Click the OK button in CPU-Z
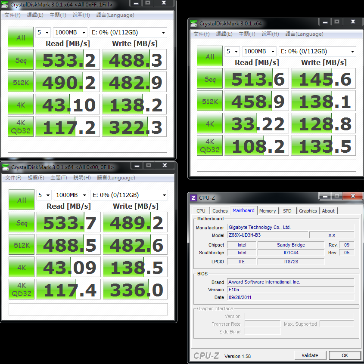The height and width of the screenshot is (364, 364). coord(345,355)
